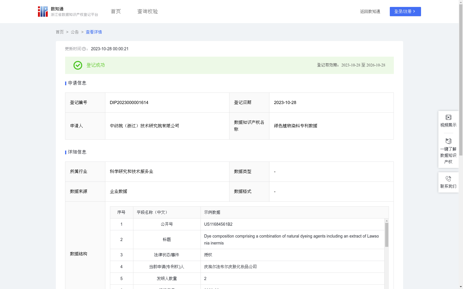
Task: Select registration date 2023-10-28 cell
Action: (331, 103)
